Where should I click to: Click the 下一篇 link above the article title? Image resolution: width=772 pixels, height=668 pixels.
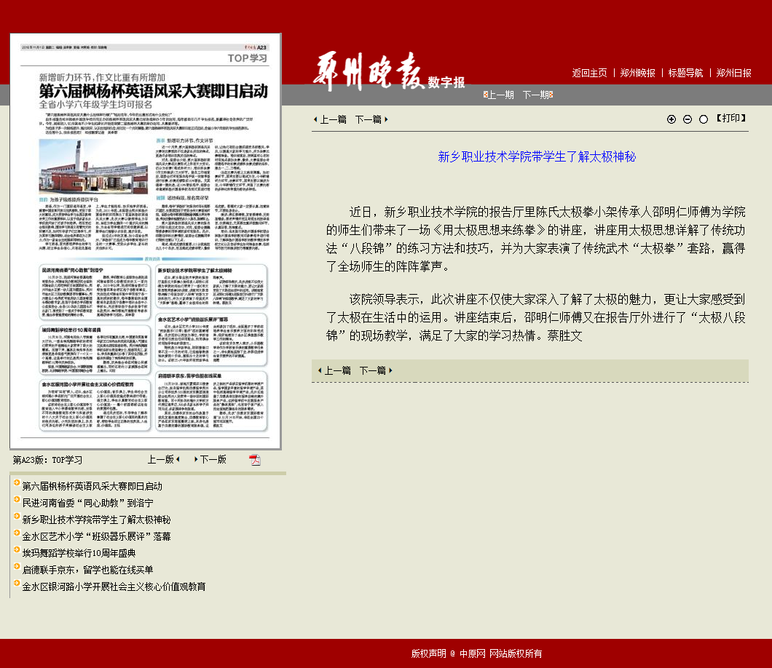(x=369, y=119)
